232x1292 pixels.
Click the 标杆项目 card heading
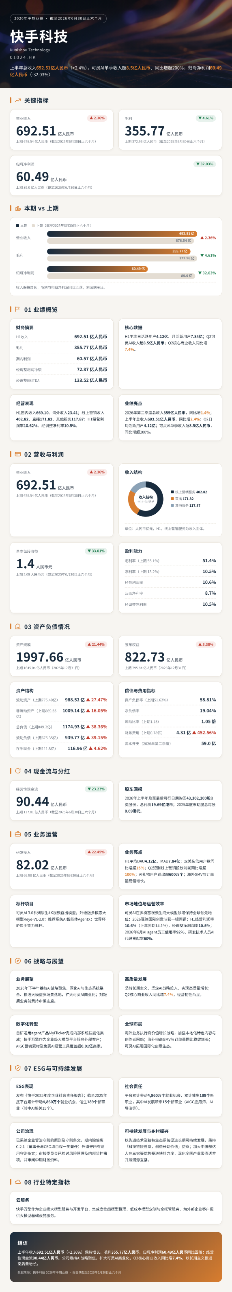point(24,904)
